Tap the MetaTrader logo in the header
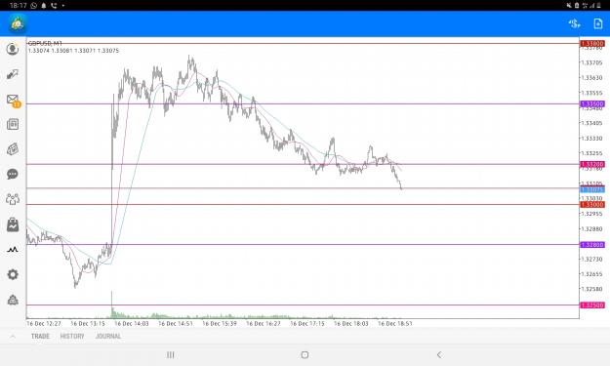610x366 pixels. click(x=18, y=23)
